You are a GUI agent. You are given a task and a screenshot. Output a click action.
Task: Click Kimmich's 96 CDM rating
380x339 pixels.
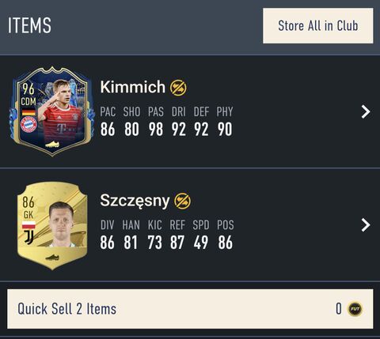[28, 95]
